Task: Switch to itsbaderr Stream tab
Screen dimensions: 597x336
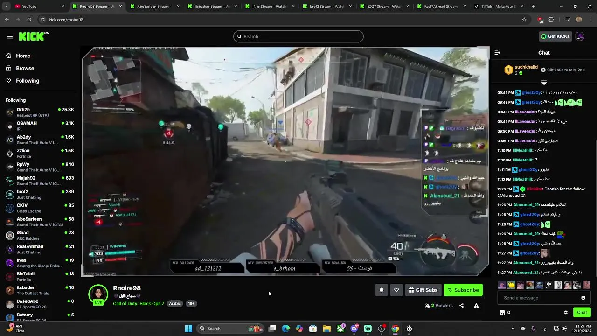Action: click(212, 7)
